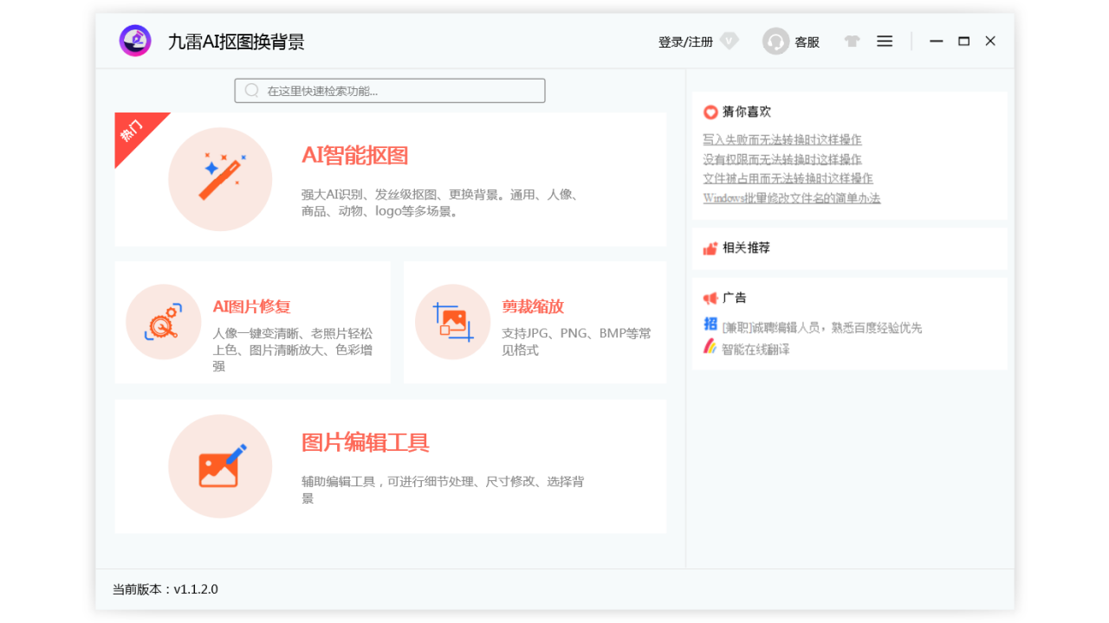
Task: Select the 剪裁缩放 crop icon
Action: (452, 322)
